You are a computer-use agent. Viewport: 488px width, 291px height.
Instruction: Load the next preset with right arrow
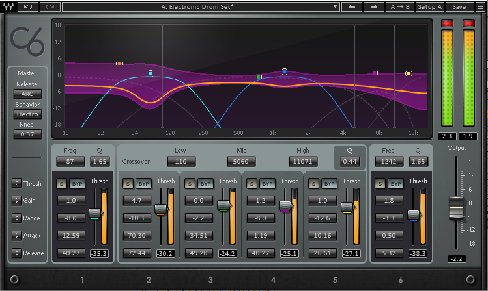tap(374, 6)
